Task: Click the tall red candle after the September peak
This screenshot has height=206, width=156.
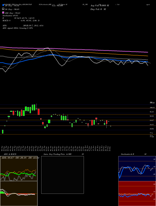Action: [x=39, y=112]
